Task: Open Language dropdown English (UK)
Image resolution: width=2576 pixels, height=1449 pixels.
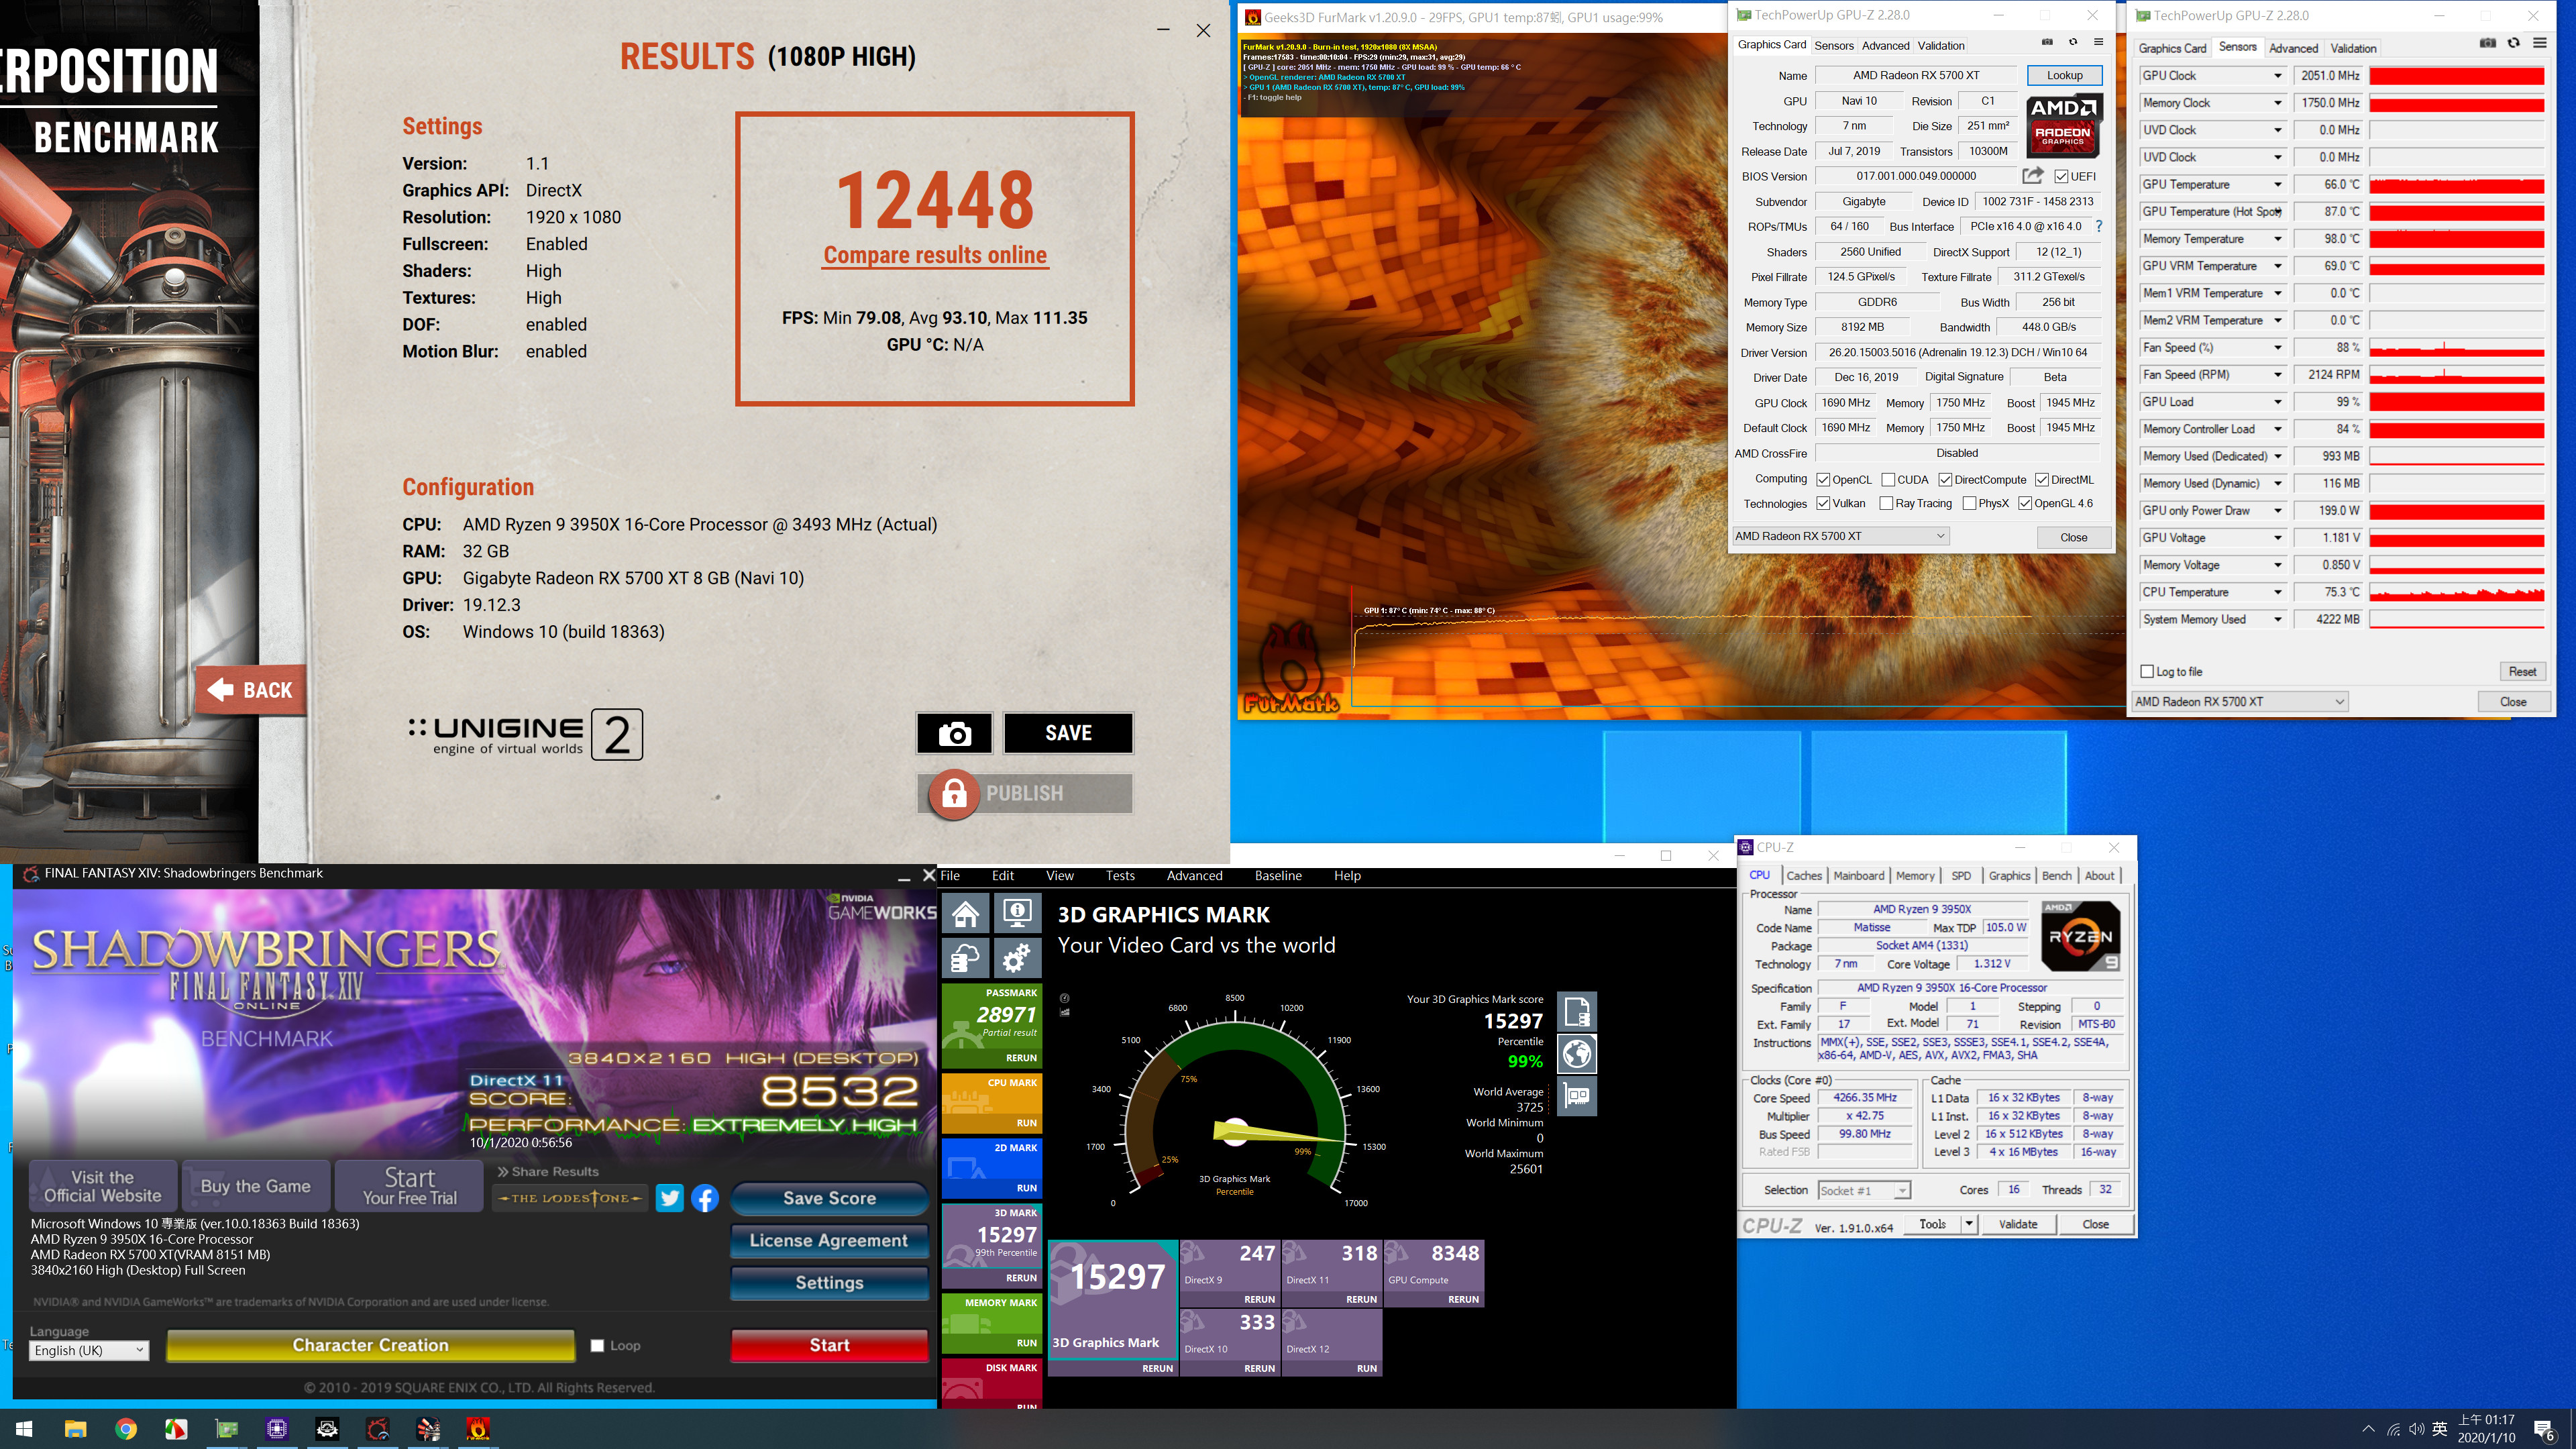Action: point(89,1350)
